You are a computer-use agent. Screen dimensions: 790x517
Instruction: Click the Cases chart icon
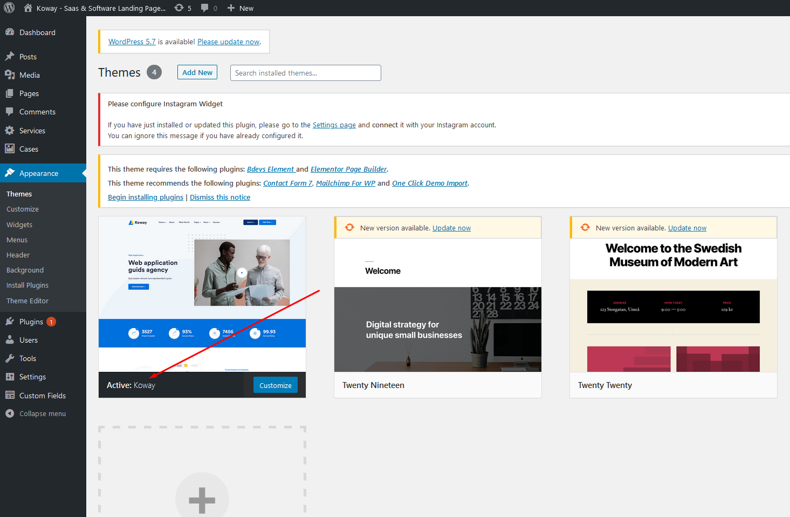pyautogui.click(x=10, y=149)
